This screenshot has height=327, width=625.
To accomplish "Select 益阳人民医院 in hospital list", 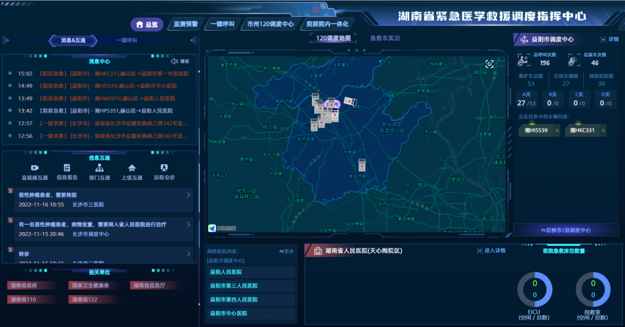I will tap(251, 272).
